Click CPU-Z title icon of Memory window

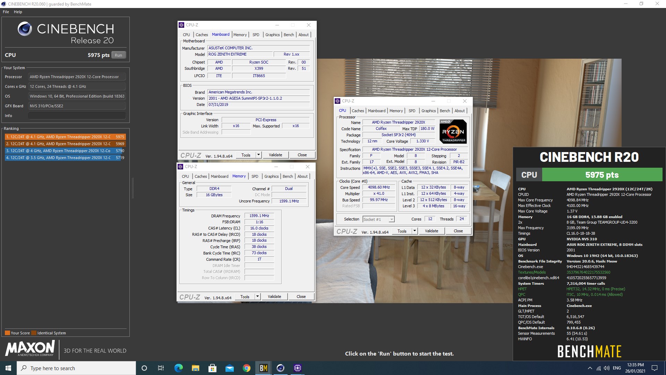180,167
